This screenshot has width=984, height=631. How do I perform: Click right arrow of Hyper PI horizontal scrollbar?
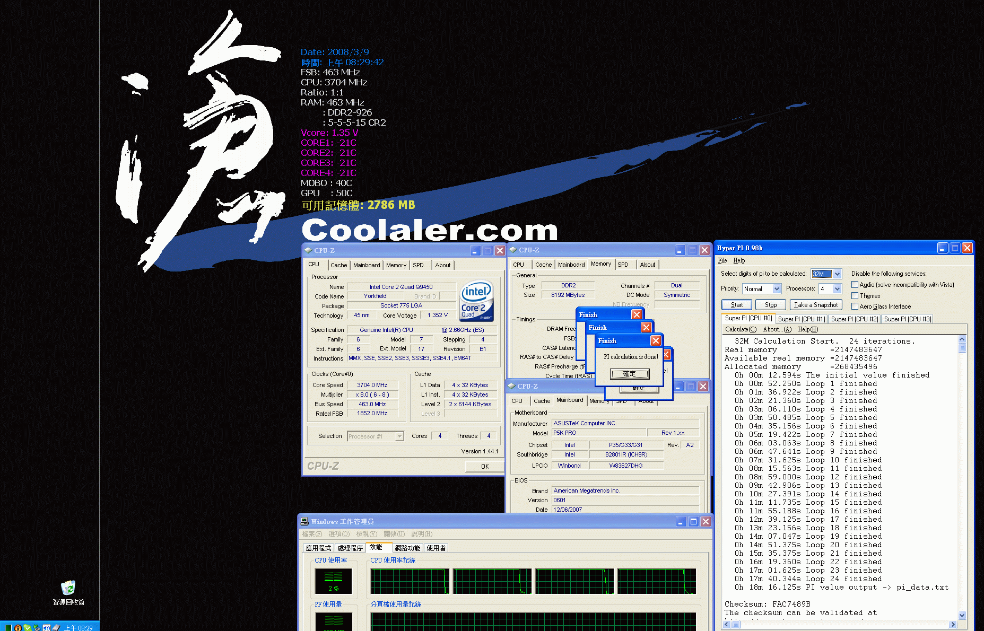pyautogui.click(x=953, y=625)
